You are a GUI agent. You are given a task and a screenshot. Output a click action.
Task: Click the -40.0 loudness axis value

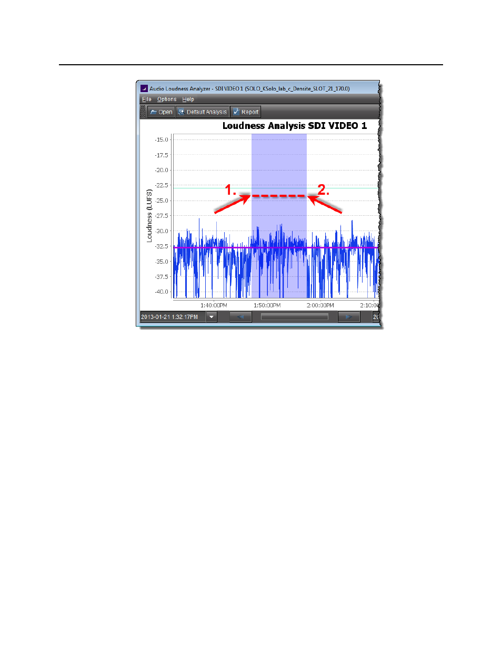162,292
